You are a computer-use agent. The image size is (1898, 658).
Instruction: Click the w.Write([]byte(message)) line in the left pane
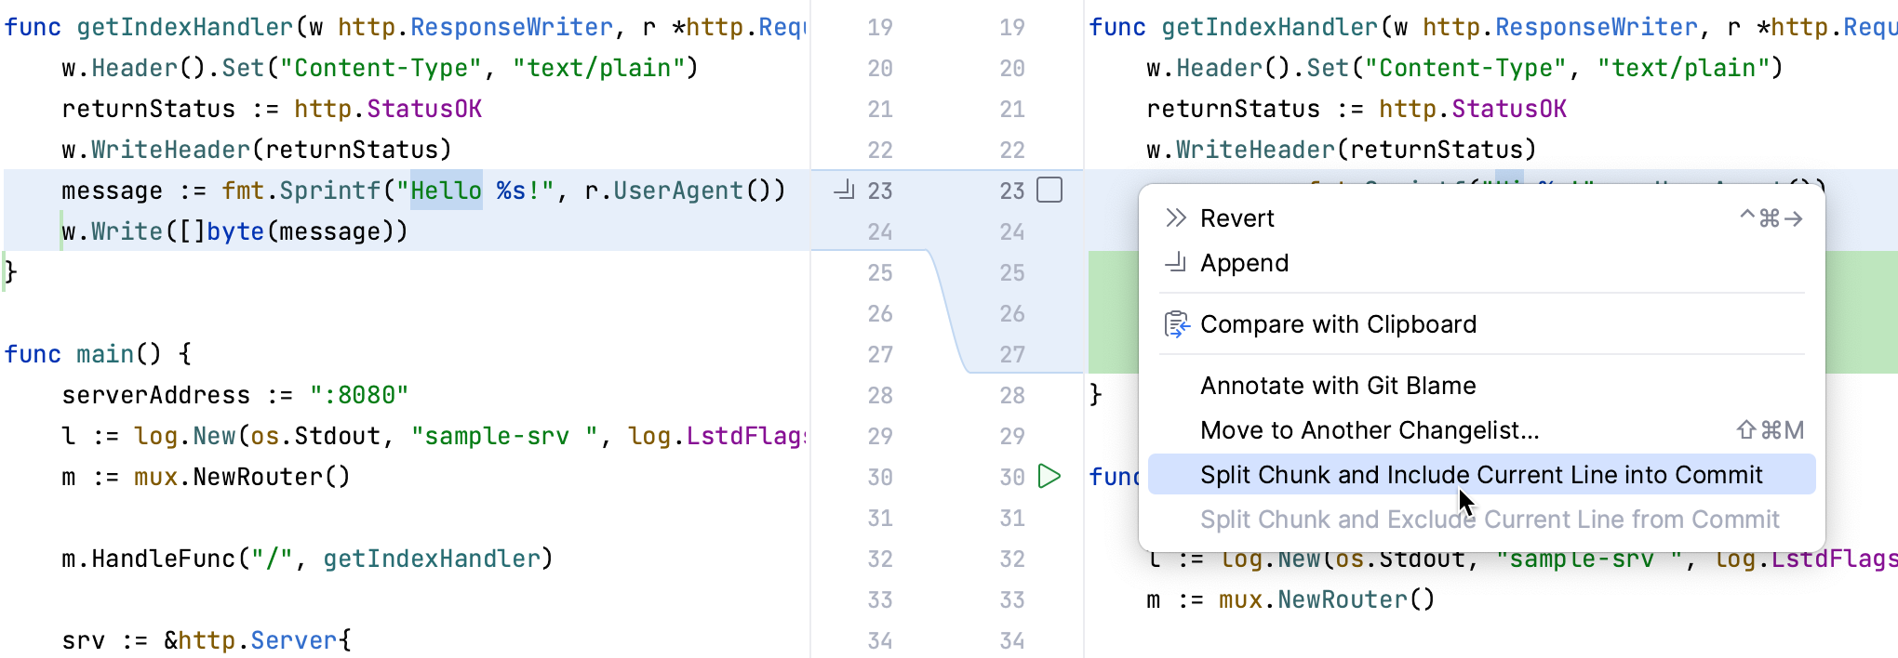234,231
